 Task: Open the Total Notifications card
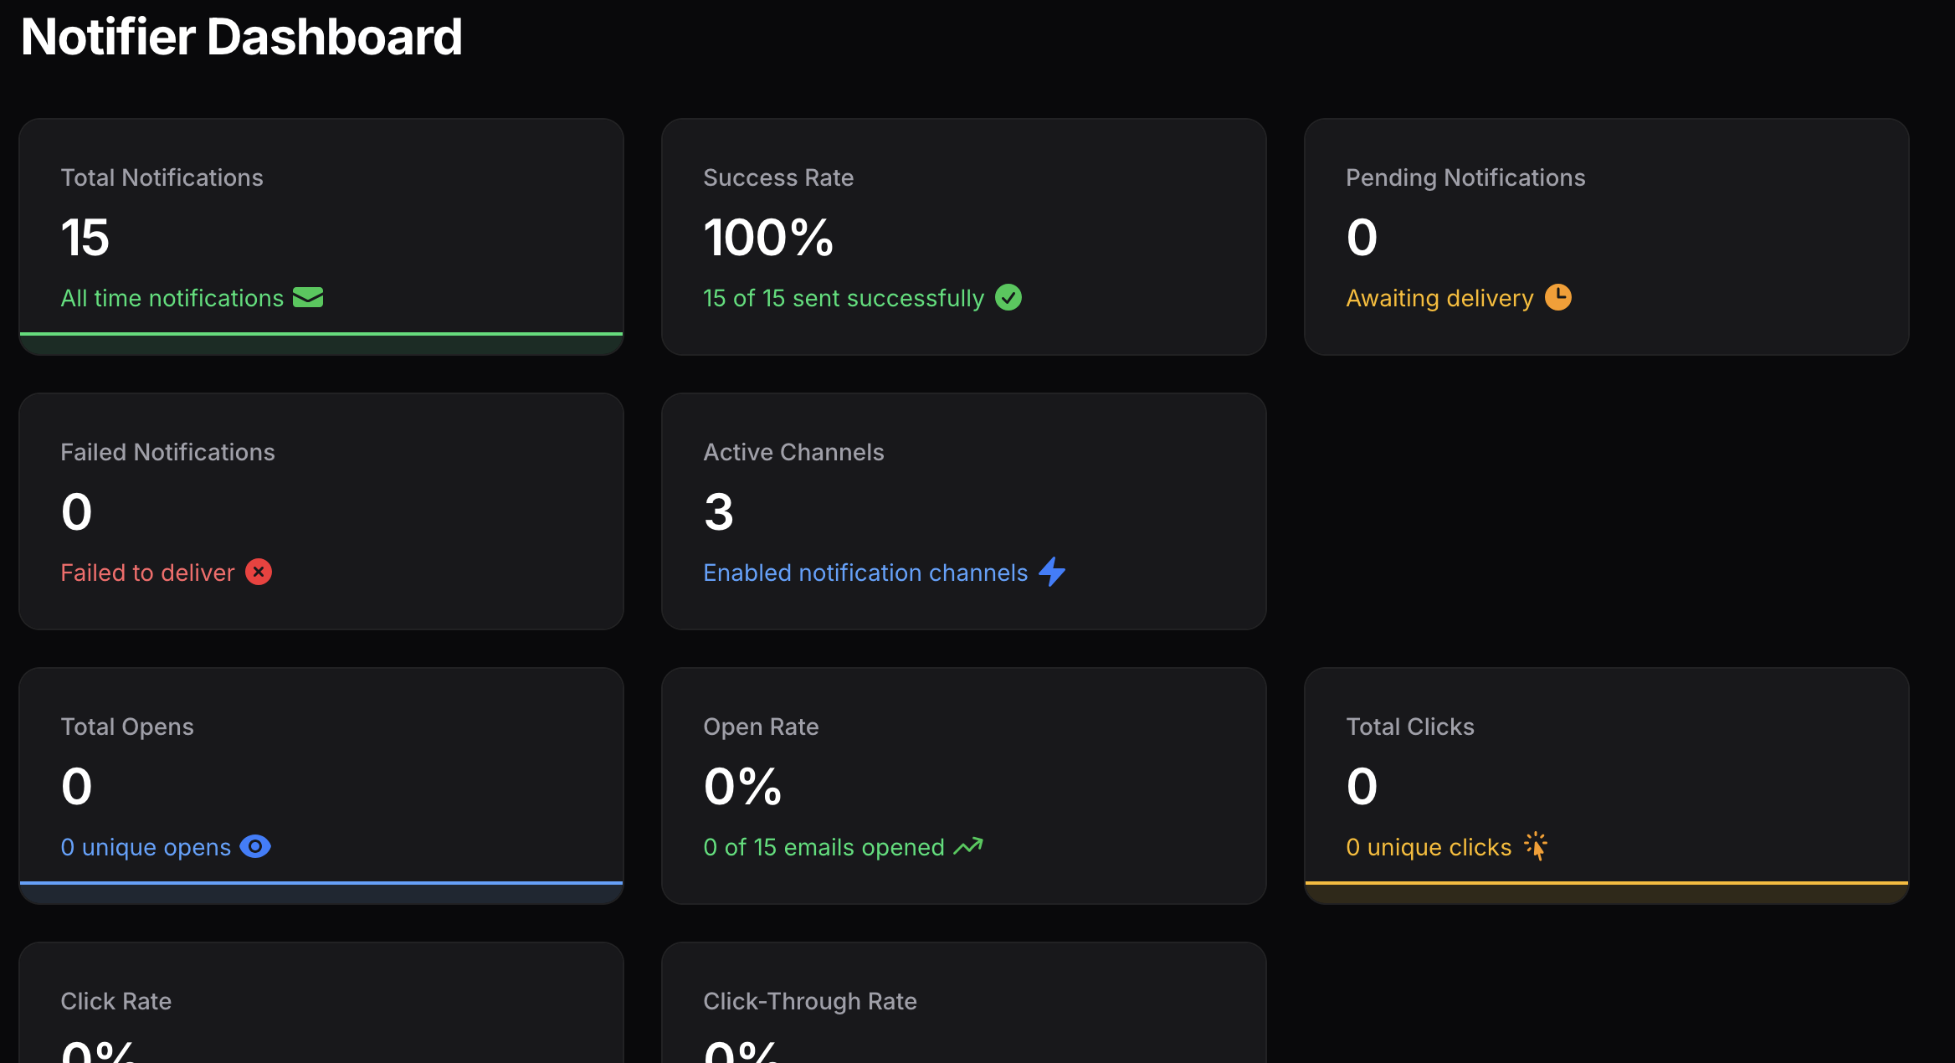point(321,236)
